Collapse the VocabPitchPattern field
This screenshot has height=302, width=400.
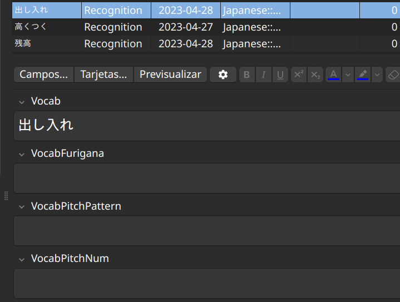(22, 206)
